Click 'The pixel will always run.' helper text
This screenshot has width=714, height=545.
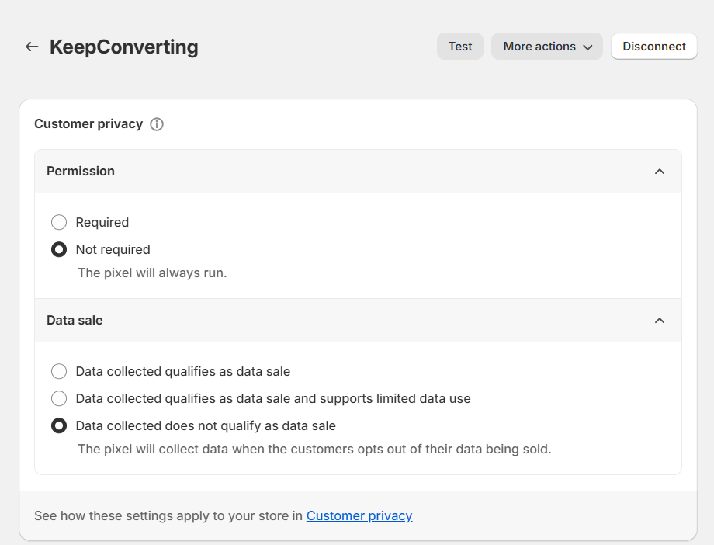click(152, 273)
